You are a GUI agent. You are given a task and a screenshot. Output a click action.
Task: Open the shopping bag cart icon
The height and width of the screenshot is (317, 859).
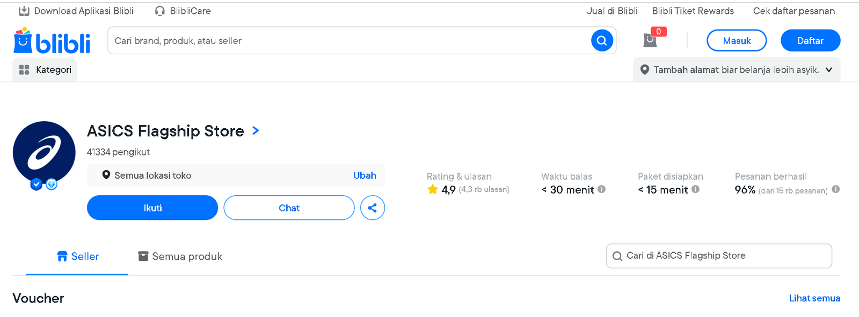coord(650,40)
